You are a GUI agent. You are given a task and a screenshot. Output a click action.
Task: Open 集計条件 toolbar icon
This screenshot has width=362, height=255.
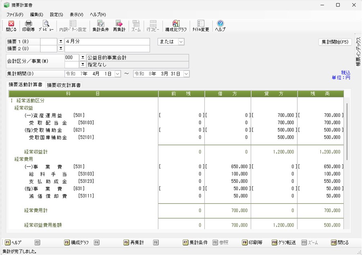click(100, 26)
